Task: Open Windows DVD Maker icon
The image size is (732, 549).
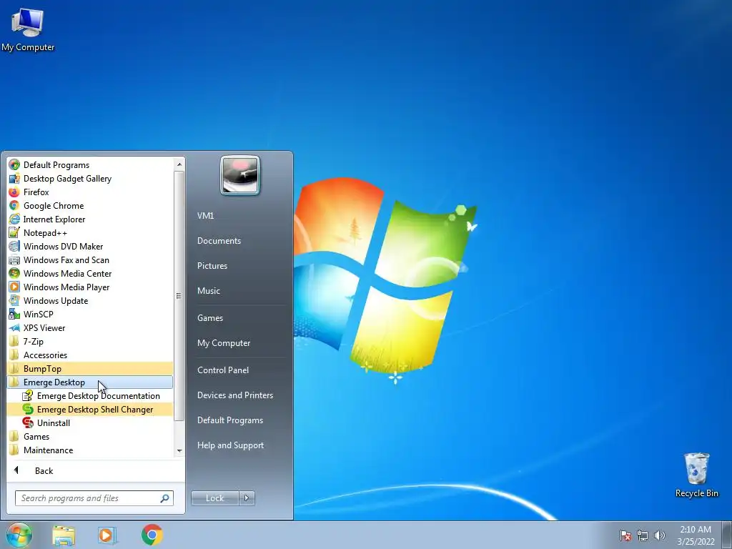Action: point(14,246)
